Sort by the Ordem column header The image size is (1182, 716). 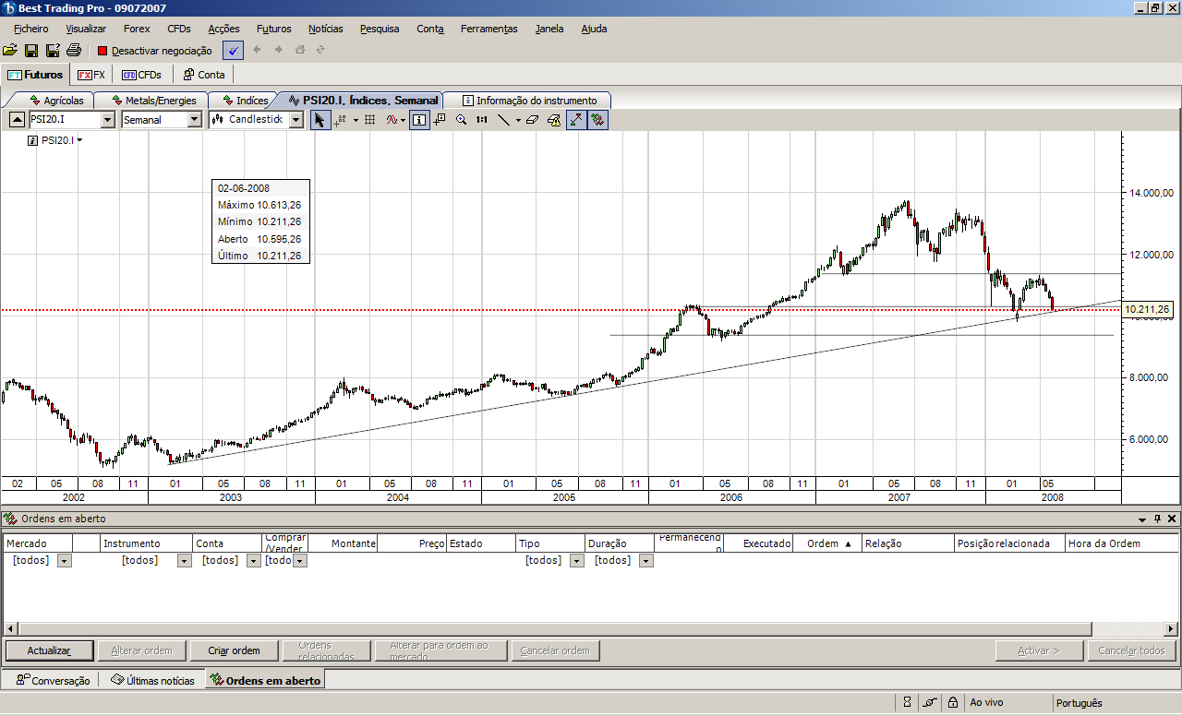827,543
